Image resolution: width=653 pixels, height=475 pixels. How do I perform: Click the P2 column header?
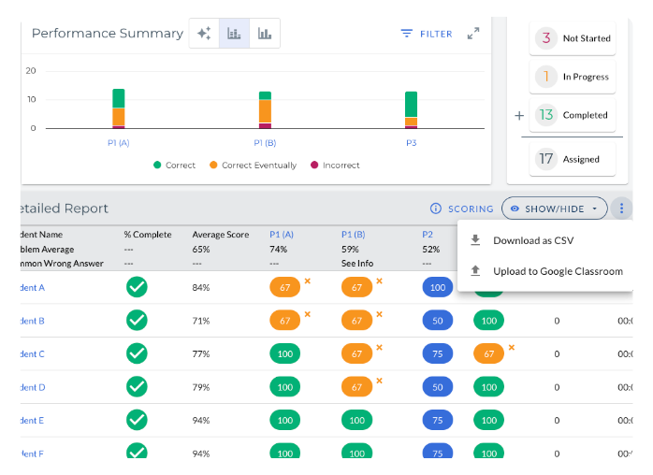click(x=428, y=235)
